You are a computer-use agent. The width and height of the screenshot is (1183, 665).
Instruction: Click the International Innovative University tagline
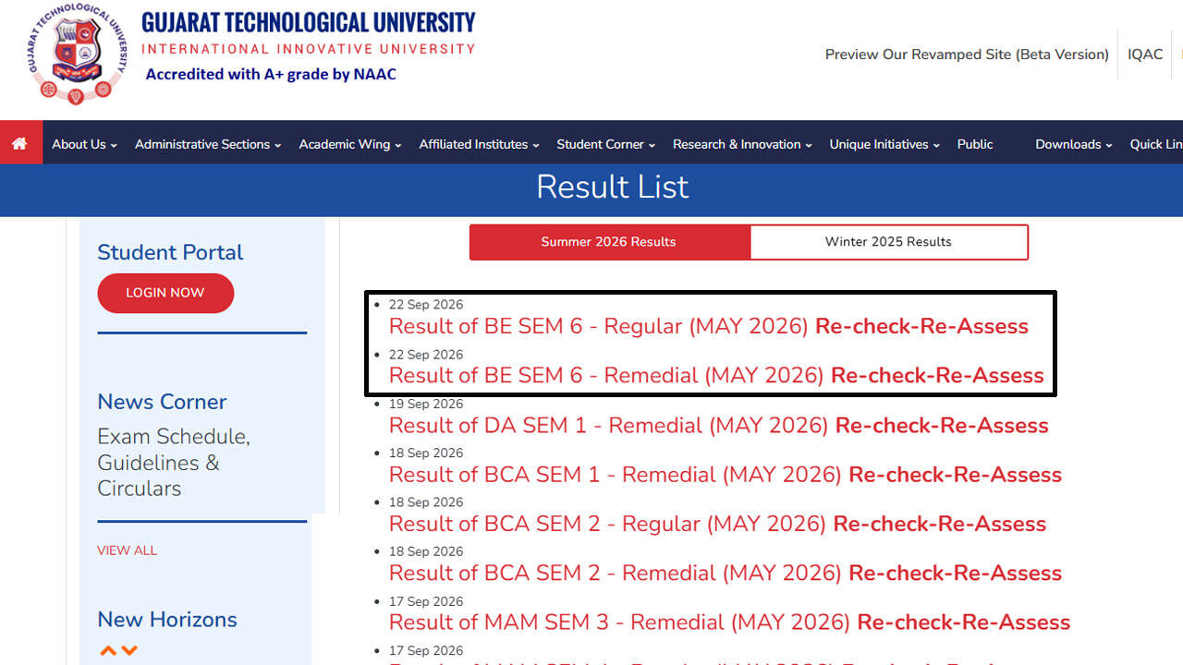point(309,49)
